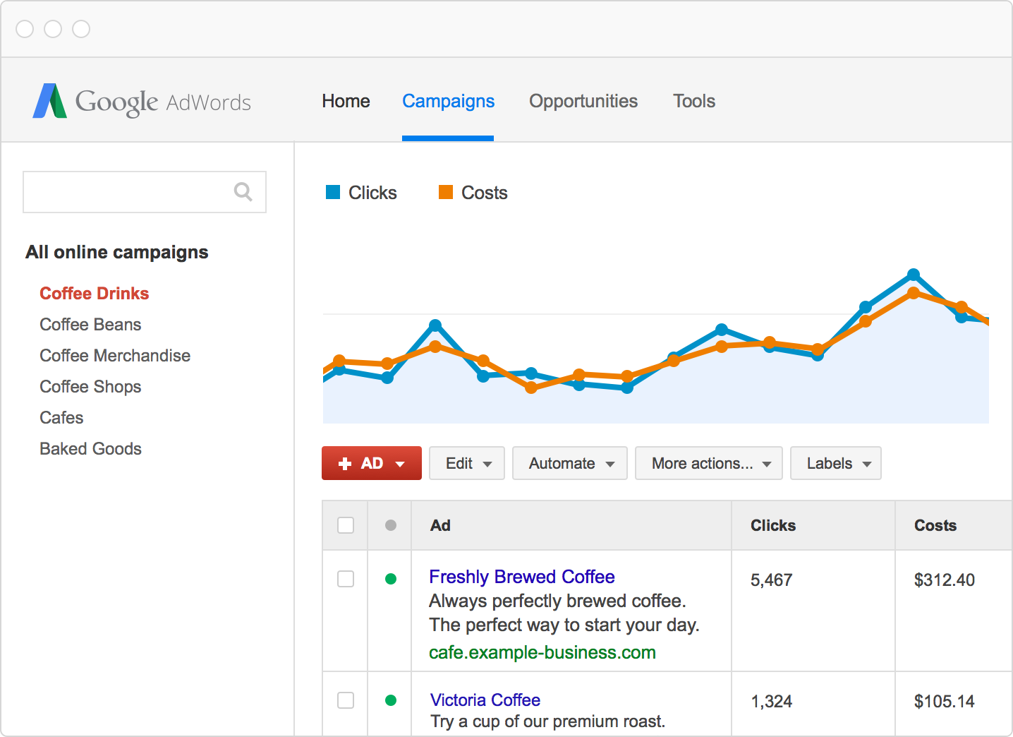Click the blue Clicks legend square
The width and height of the screenshot is (1013, 737).
click(x=333, y=192)
